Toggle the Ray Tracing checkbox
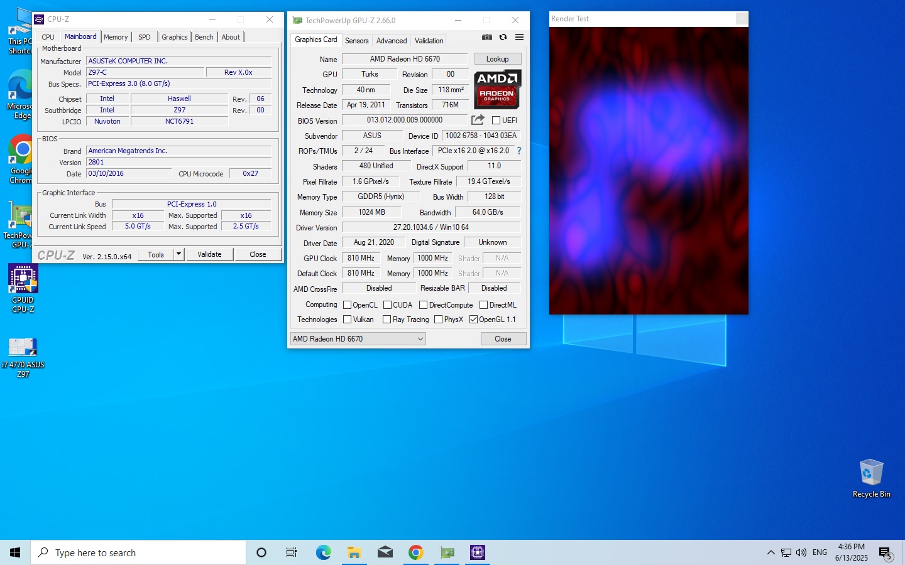Viewport: 905px width, 565px height. pyautogui.click(x=387, y=320)
